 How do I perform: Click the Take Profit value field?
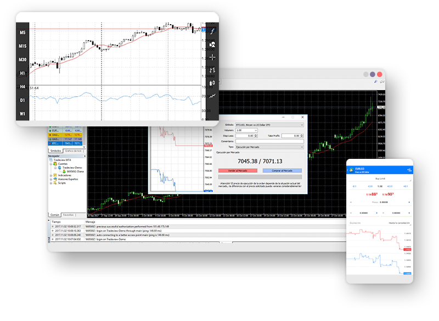291,136
